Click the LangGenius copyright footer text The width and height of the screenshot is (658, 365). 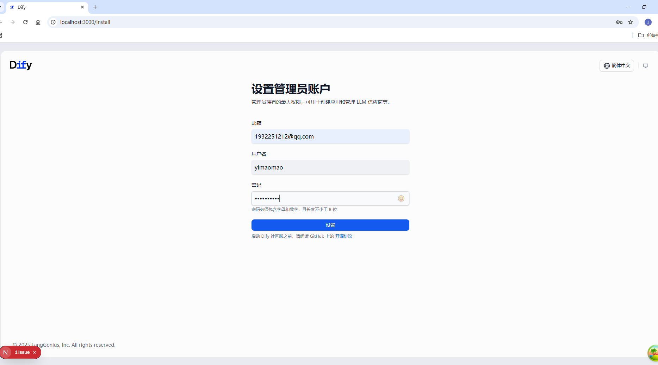coord(64,345)
